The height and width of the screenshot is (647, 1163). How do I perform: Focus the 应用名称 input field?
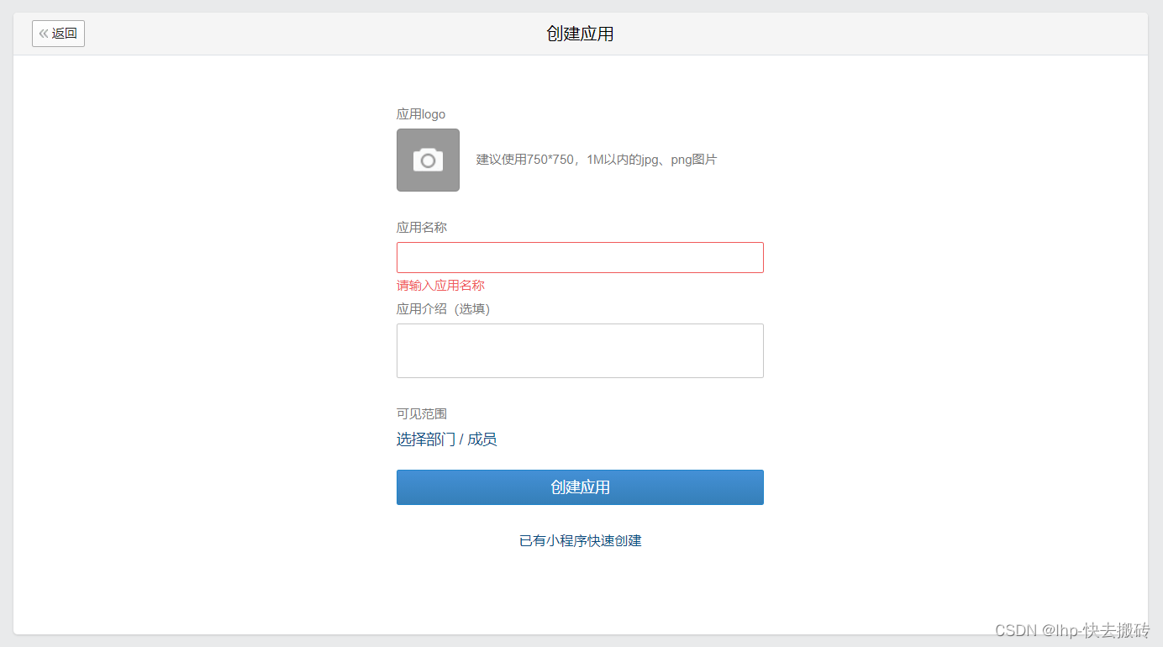click(x=580, y=257)
